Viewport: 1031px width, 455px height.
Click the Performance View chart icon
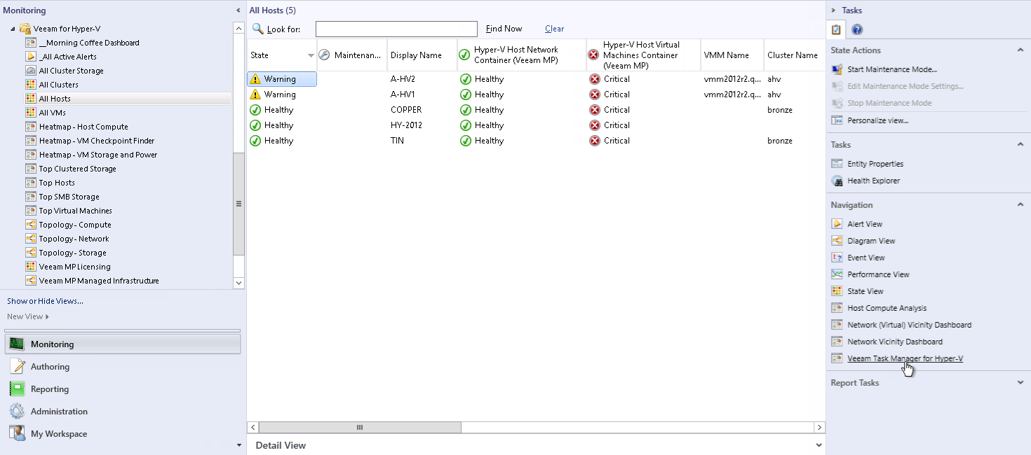(x=837, y=274)
